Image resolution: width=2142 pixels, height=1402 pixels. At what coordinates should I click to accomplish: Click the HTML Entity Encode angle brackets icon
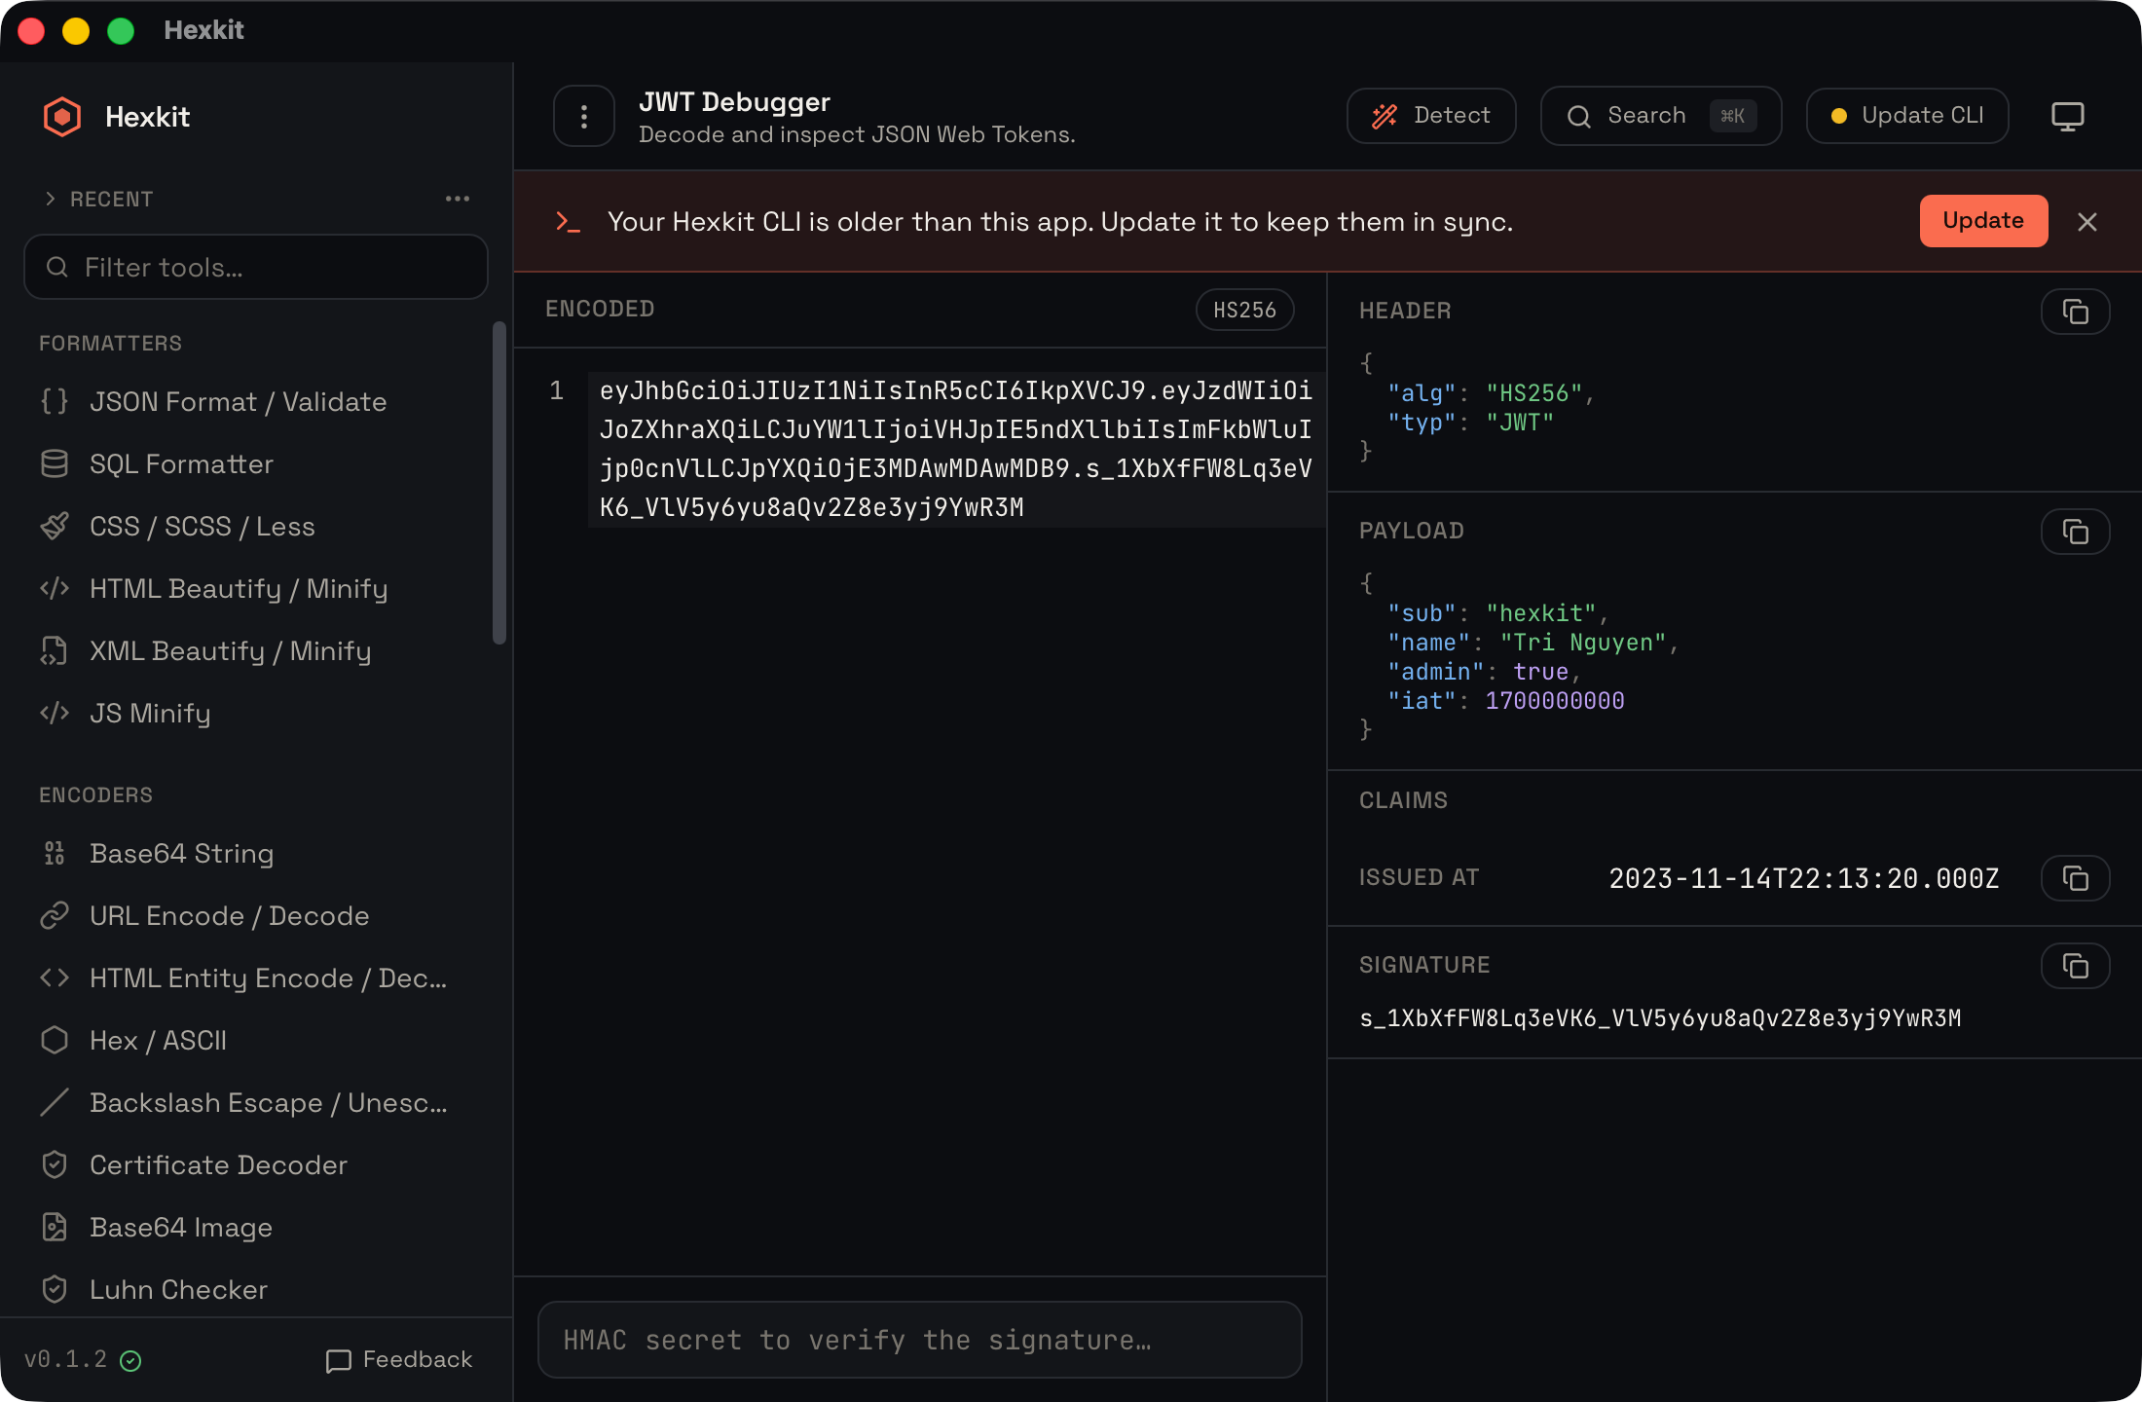click(x=55, y=978)
